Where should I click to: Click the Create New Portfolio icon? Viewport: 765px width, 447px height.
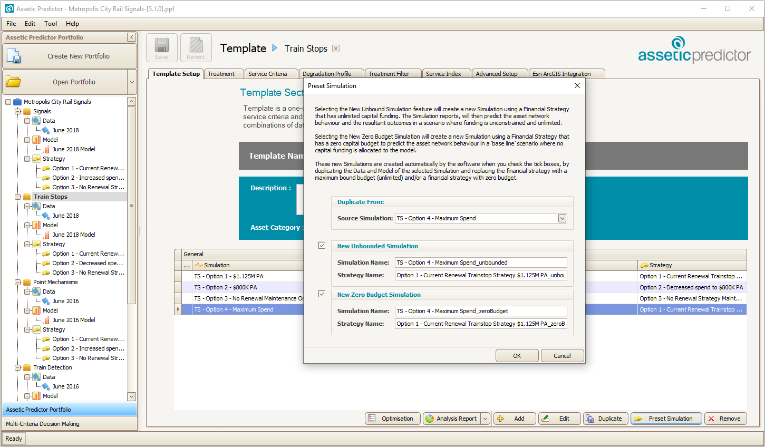14,56
